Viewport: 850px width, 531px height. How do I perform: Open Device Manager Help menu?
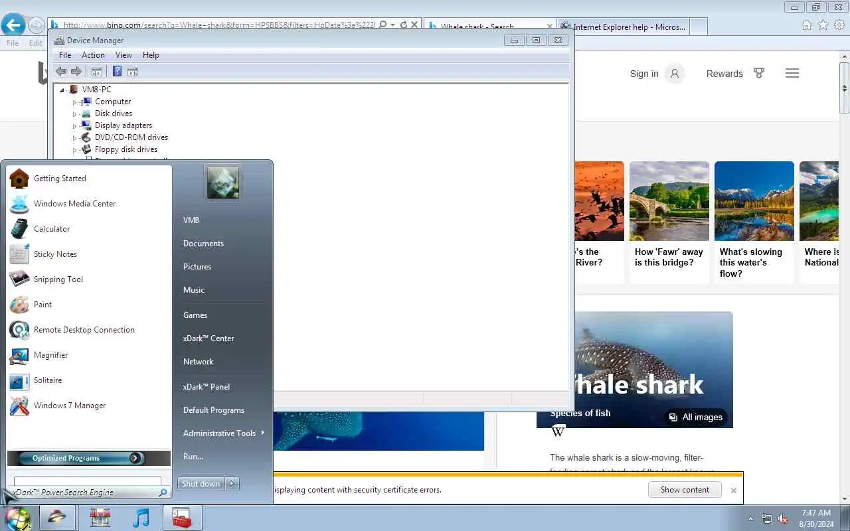(x=151, y=55)
